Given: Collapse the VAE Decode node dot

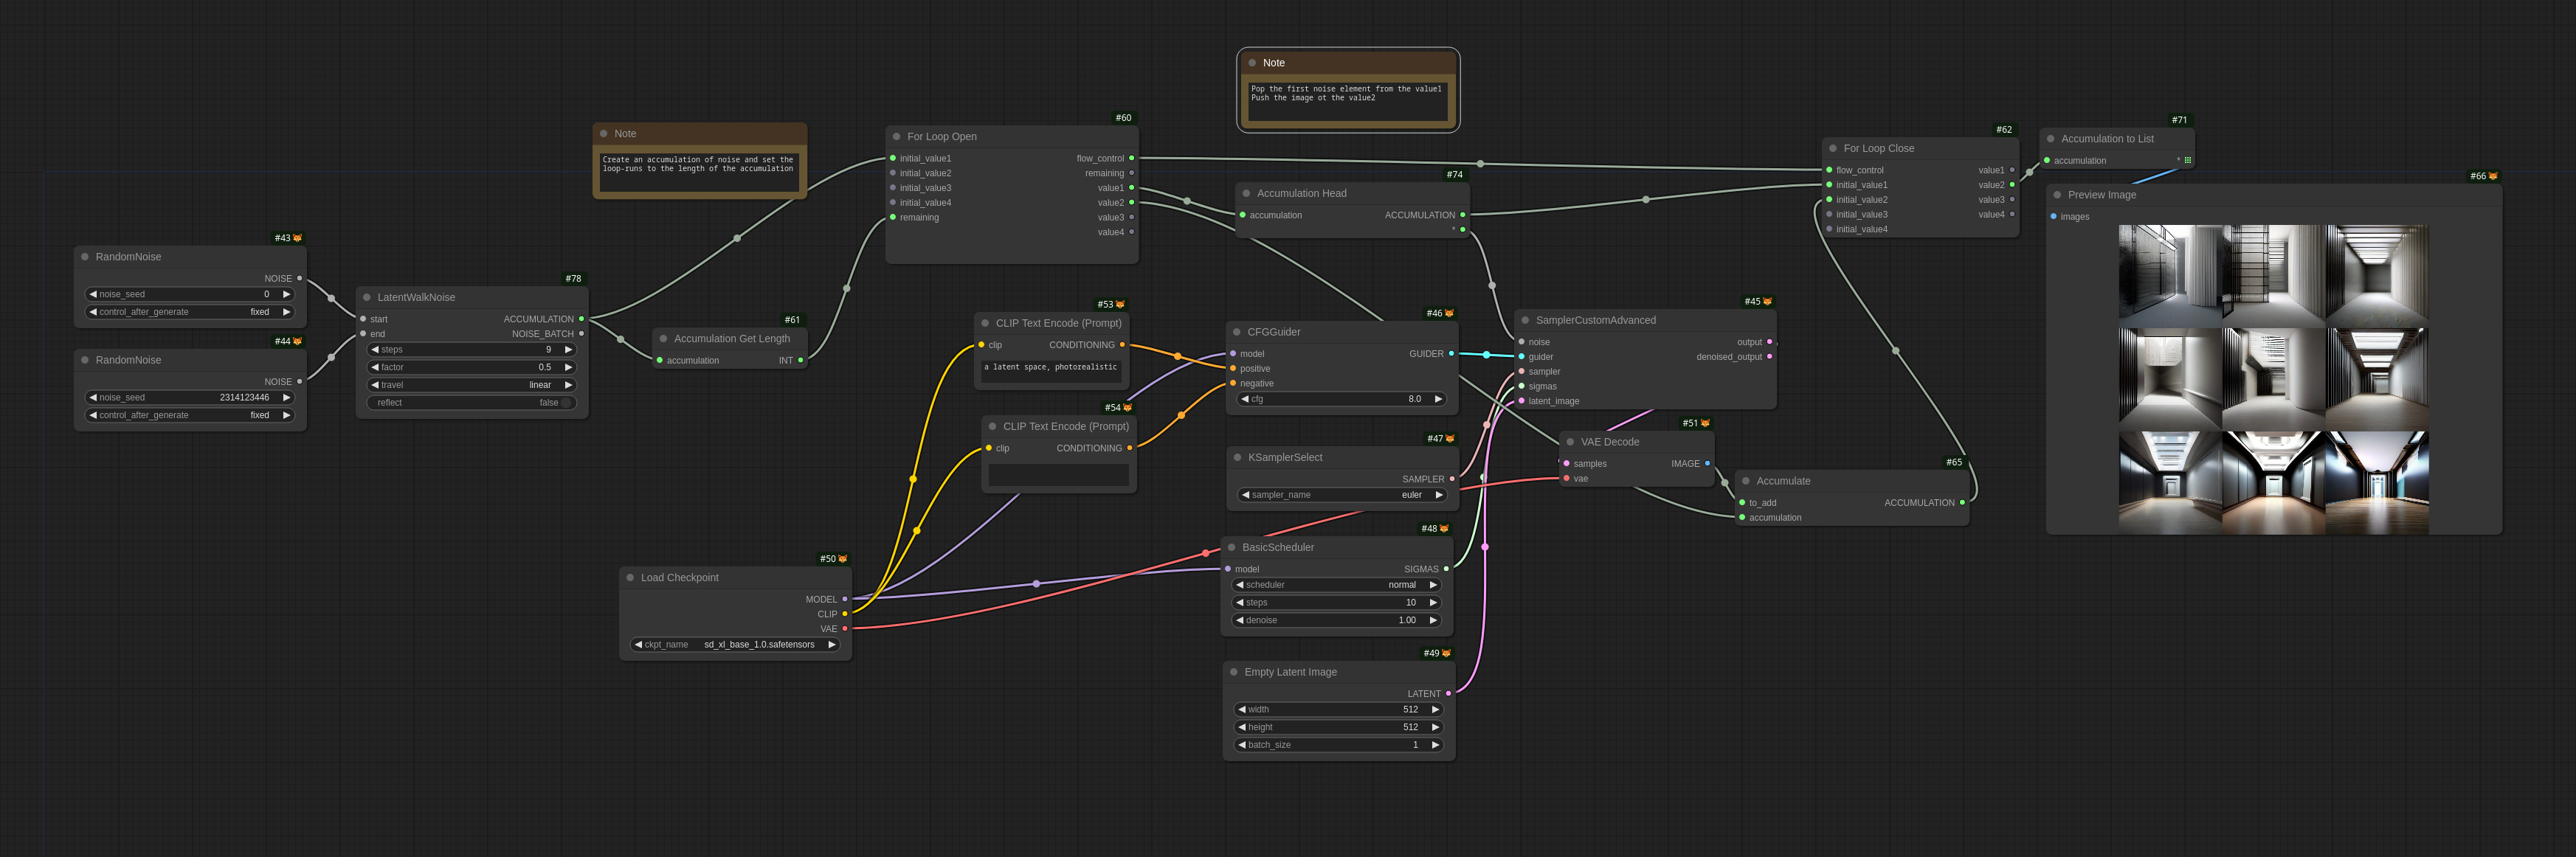Looking at the screenshot, I should click(1570, 442).
